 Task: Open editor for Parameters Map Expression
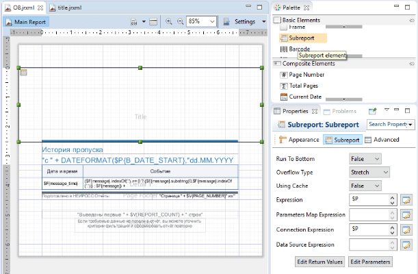406,215
